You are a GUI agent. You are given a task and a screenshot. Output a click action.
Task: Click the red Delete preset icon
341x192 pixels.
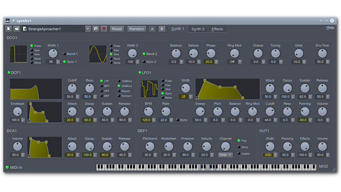click(103, 29)
